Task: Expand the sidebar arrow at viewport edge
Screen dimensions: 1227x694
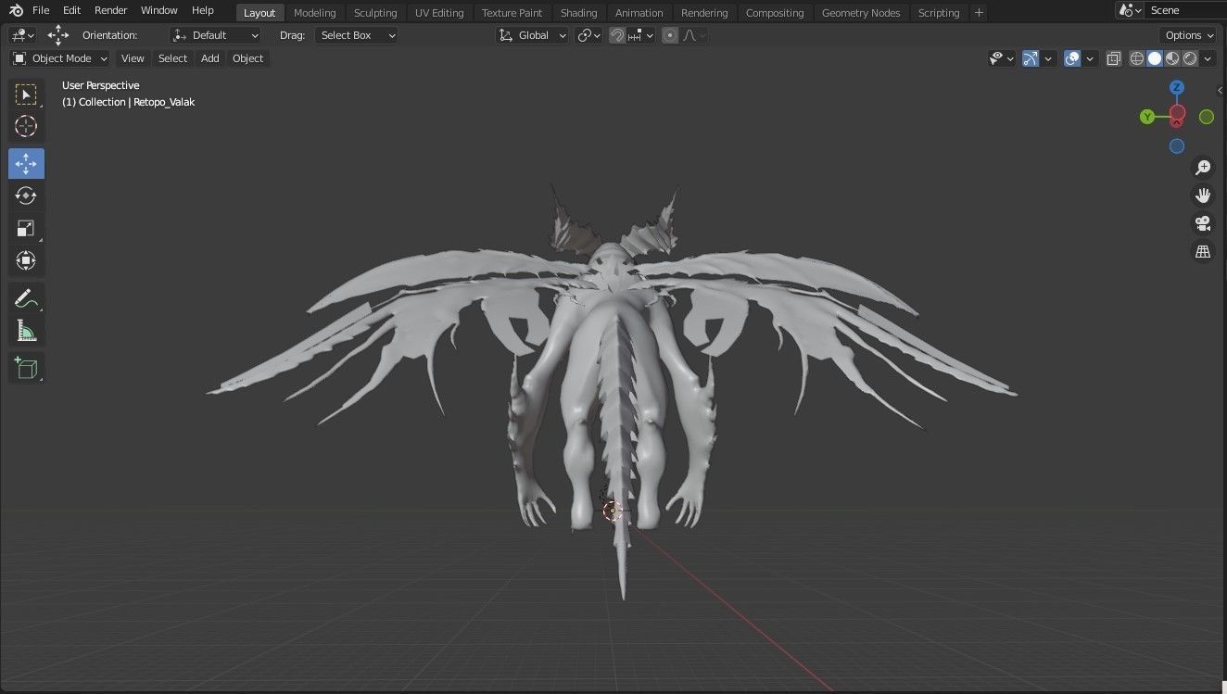Action: pyautogui.click(x=1221, y=90)
